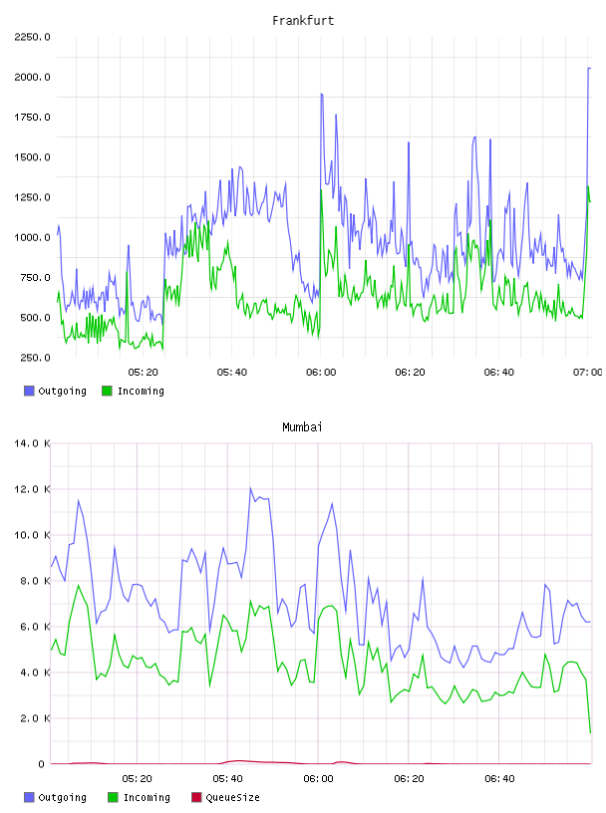
Task: Click Mumbai Incoming peak near 8.0 K
Action: pyautogui.click(x=79, y=586)
